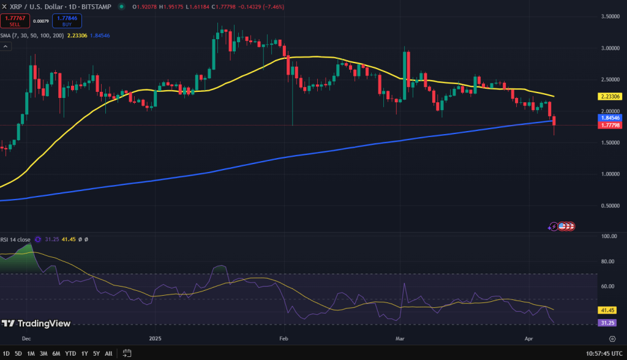627x360 pixels.
Task: Click the spread value 0.00079
Action: click(x=41, y=21)
